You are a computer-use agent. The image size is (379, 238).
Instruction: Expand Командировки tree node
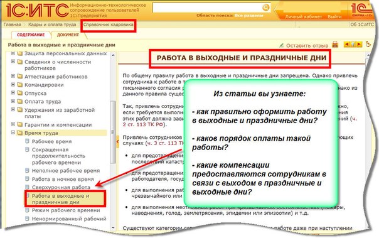pos(13,85)
